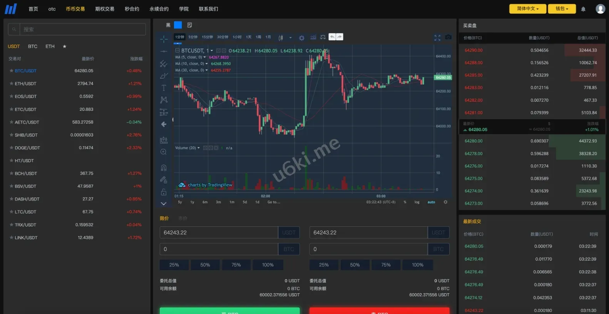Open the 简体中文 language dropdown
This screenshot has height=314, width=609.
click(x=527, y=9)
